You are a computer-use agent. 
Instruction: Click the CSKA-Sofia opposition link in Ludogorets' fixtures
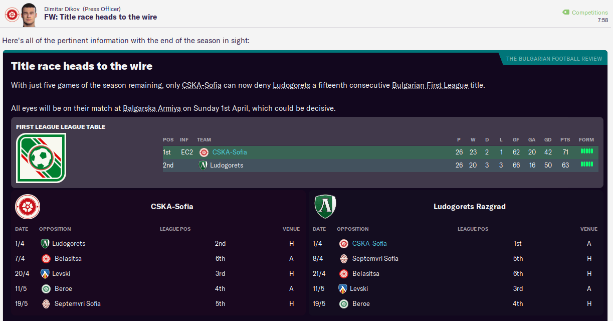(x=369, y=243)
